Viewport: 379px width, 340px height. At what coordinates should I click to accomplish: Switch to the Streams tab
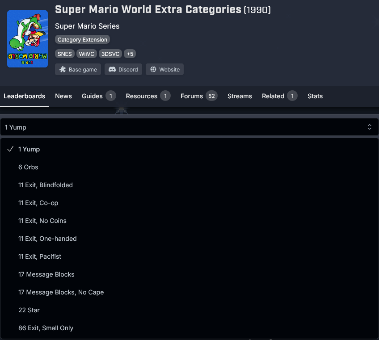coord(240,96)
